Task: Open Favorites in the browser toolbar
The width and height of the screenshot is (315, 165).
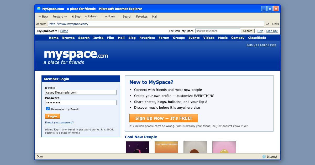Action: pos(142,16)
